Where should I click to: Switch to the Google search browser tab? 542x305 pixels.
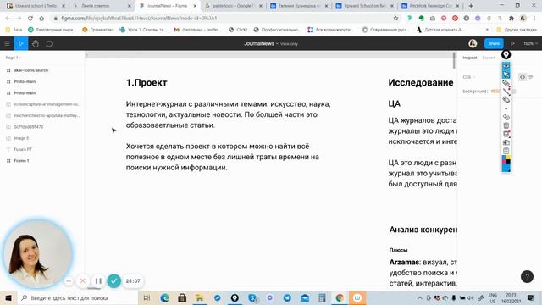233,6
